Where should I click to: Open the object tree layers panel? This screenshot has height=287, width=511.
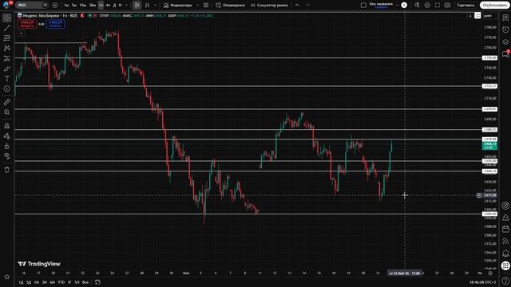click(x=505, y=42)
